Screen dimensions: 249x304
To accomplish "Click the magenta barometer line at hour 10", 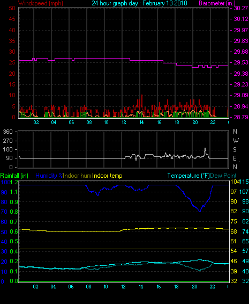I will tap(106, 58).
